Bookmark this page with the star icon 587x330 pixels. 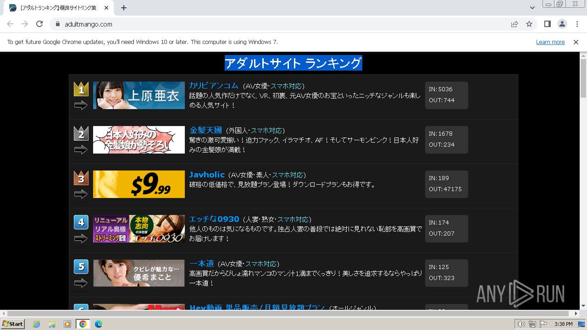coord(529,24)
